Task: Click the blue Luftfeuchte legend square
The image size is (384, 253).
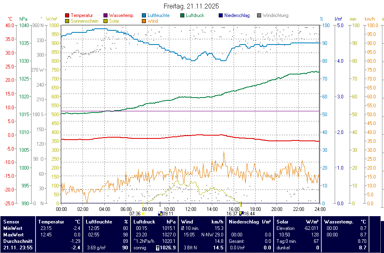Action: pos(144,16)
